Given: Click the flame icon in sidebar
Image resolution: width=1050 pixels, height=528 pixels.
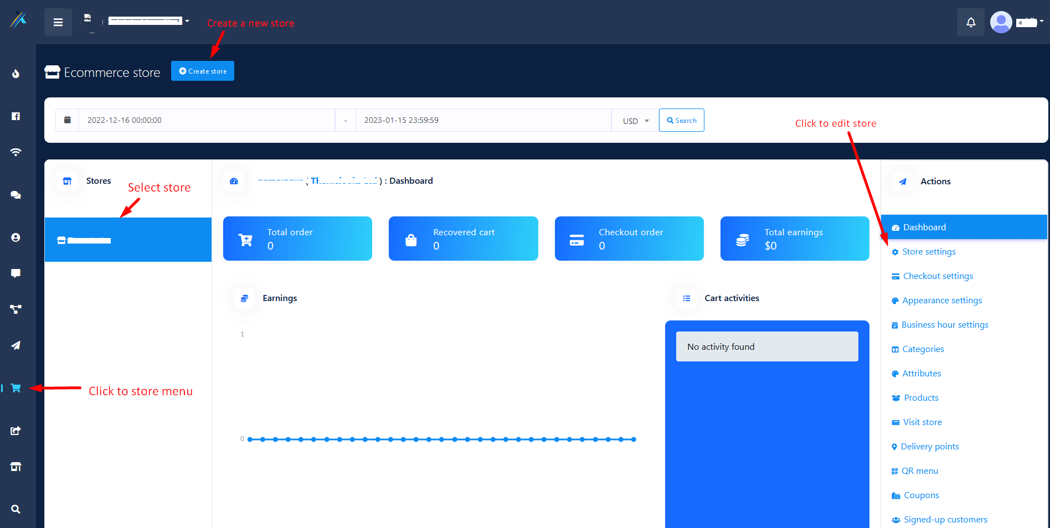Looking at the screenshot, I should point(16,74).
